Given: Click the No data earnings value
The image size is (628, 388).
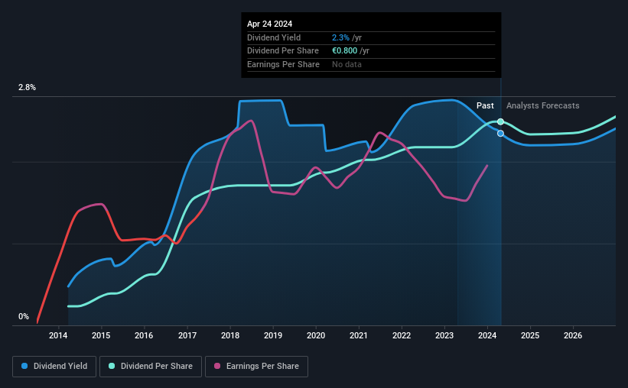Looking at the screenshot, I should (x=347, y=64).
